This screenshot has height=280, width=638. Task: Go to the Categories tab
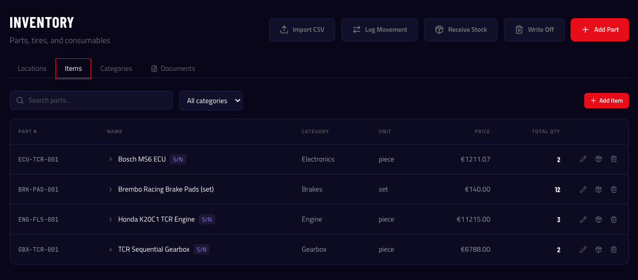pyautogui.click(x=116, y=69)
